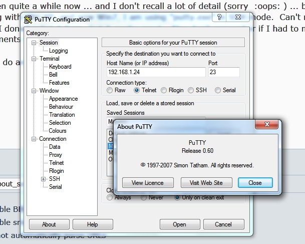305x244 pixels.
Task: Select the highlighted saved session entry
Action: point(111,146)
